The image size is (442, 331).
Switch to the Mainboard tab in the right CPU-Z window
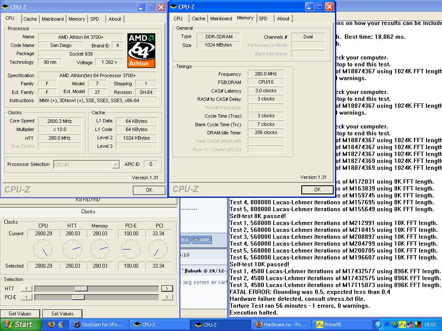(221, 18)
